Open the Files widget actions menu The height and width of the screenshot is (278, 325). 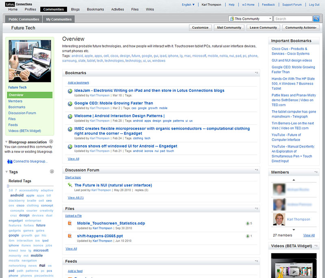point(256,209)
